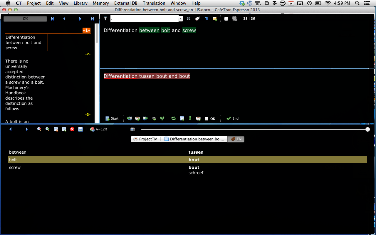Click the green split segment fork icon
The width and height of the screenshot is (376, 235).
[x=162, y=118]
